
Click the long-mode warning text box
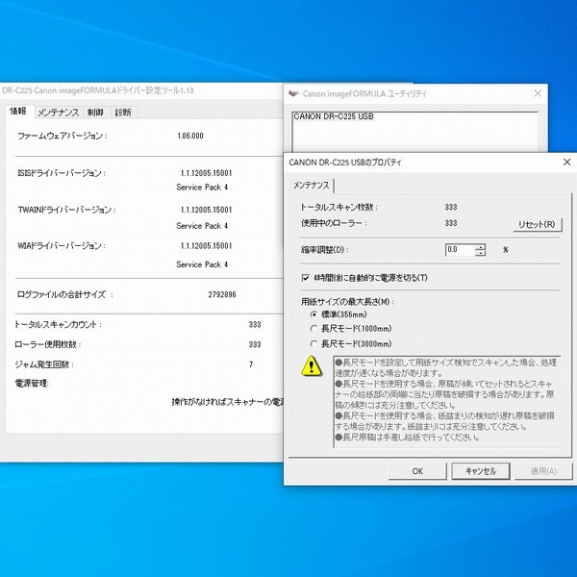point(447,401)
